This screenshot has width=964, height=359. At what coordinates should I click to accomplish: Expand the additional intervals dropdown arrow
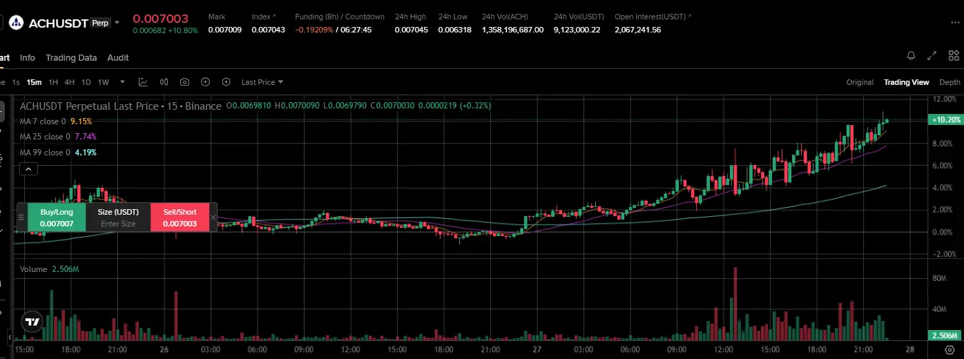pos(122,82)
